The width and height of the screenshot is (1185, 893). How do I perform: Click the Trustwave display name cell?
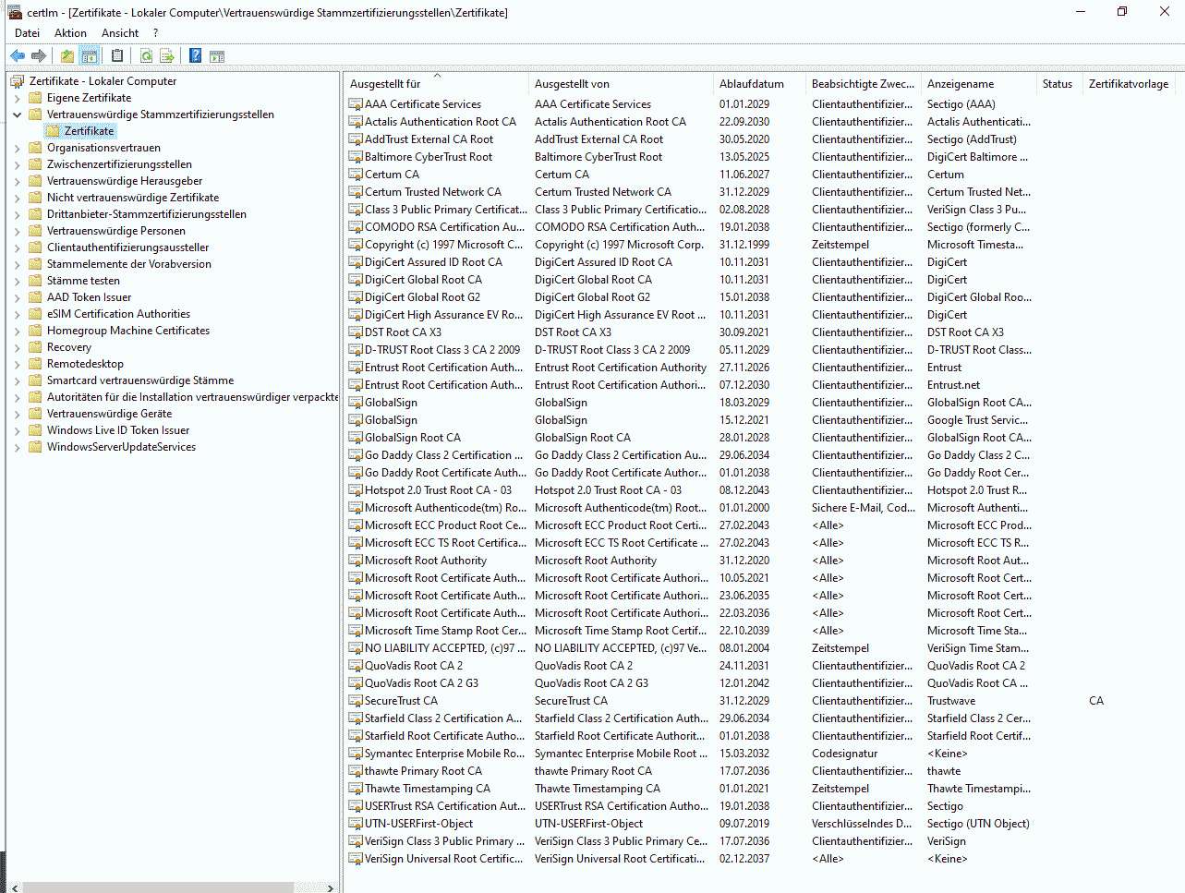[x=951, y=701]
